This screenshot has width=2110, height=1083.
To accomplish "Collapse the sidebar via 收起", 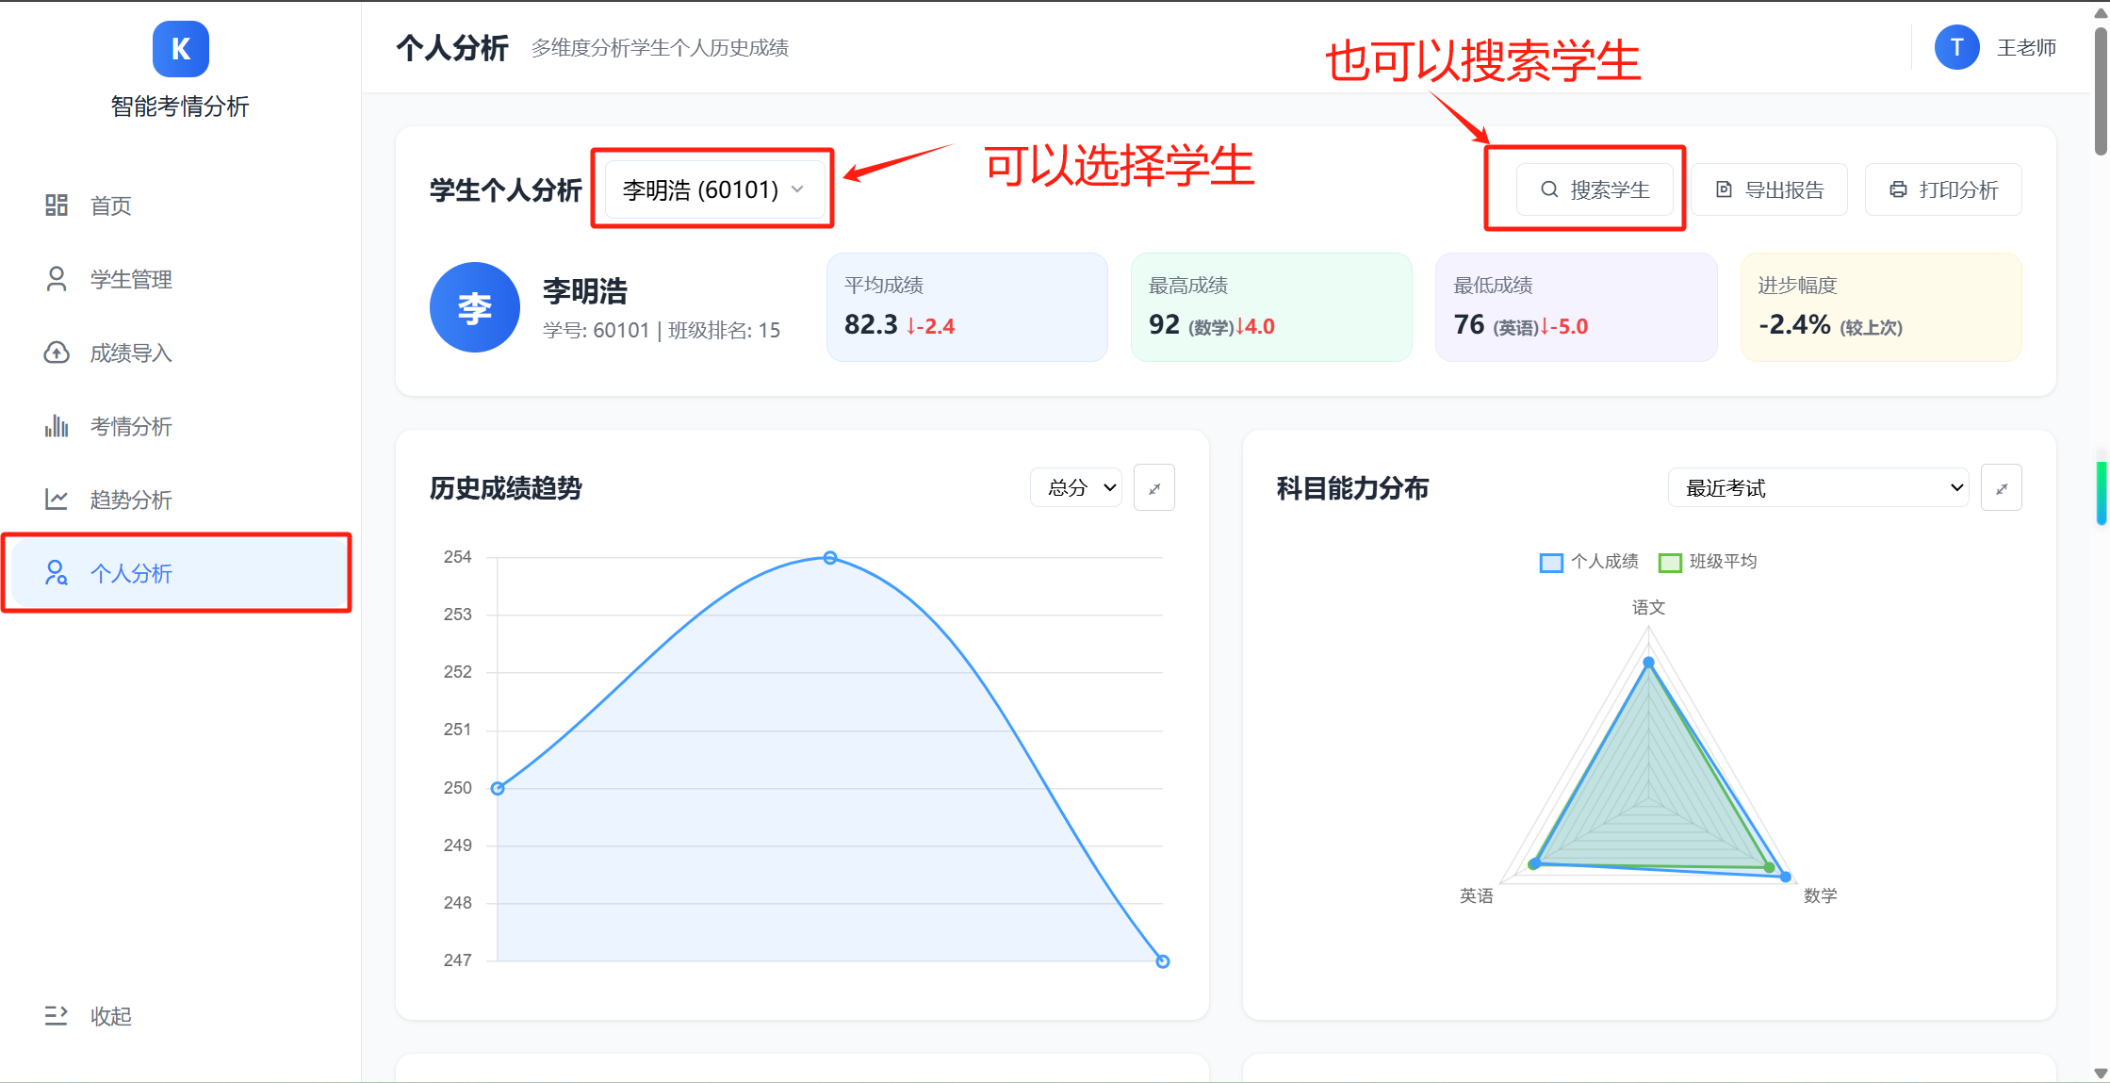I will click(x=110, y=1015).
